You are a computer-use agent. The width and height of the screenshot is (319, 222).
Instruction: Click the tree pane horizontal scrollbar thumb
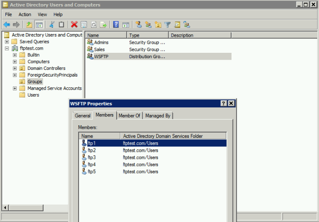[26, 208]
